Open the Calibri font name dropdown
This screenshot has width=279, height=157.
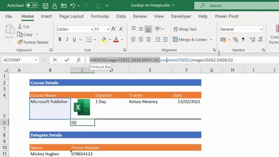[92, 29]
